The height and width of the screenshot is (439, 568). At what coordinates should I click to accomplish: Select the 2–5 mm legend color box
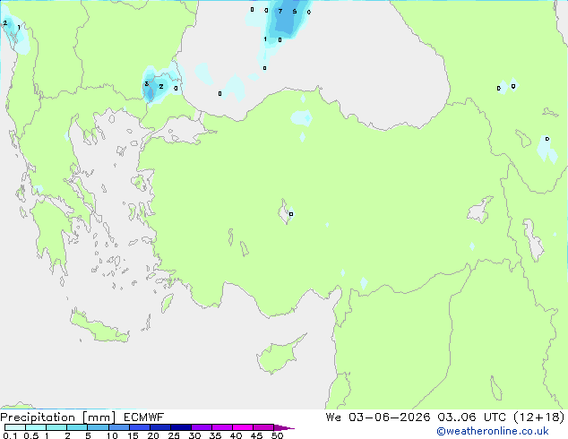point(77,427)
